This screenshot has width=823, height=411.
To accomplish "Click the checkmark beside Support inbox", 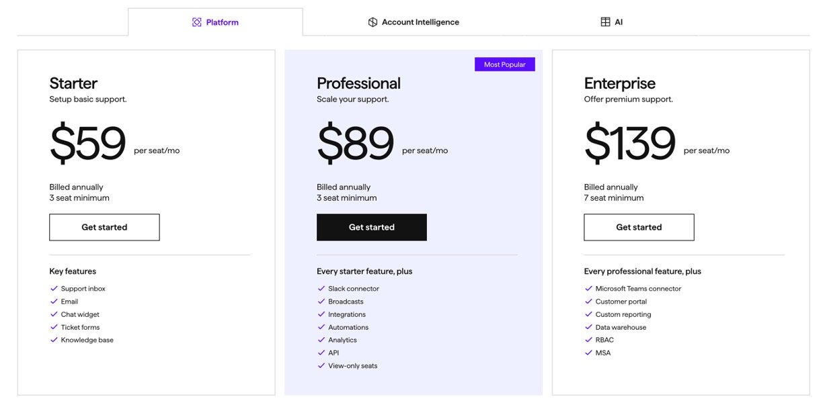I will pos(54,289).
